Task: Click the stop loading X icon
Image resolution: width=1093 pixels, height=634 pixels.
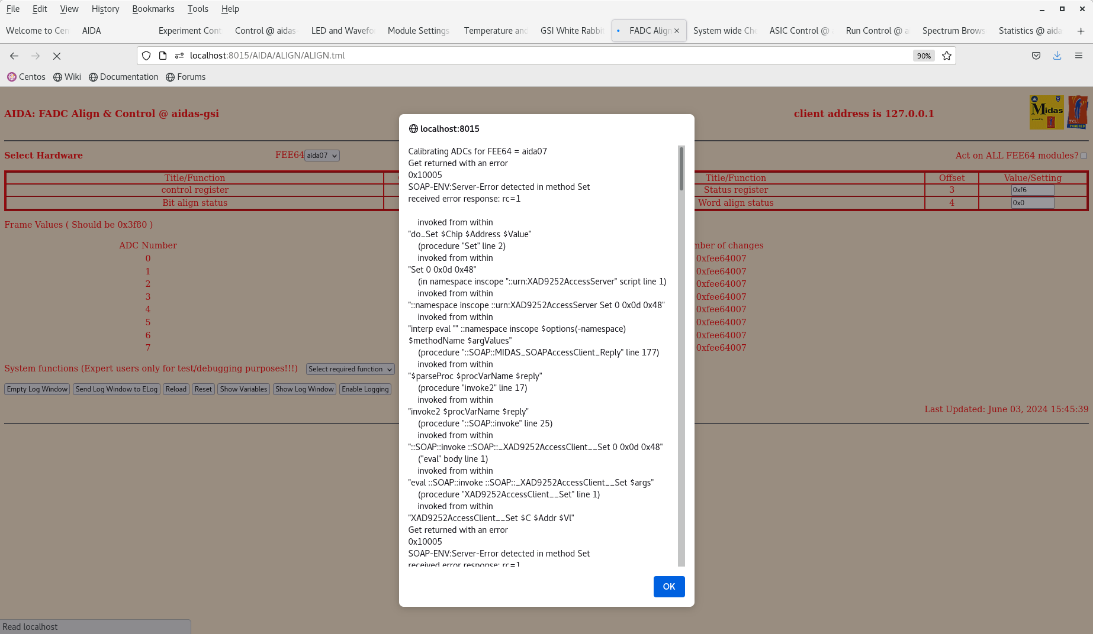Action: (57, 56)
